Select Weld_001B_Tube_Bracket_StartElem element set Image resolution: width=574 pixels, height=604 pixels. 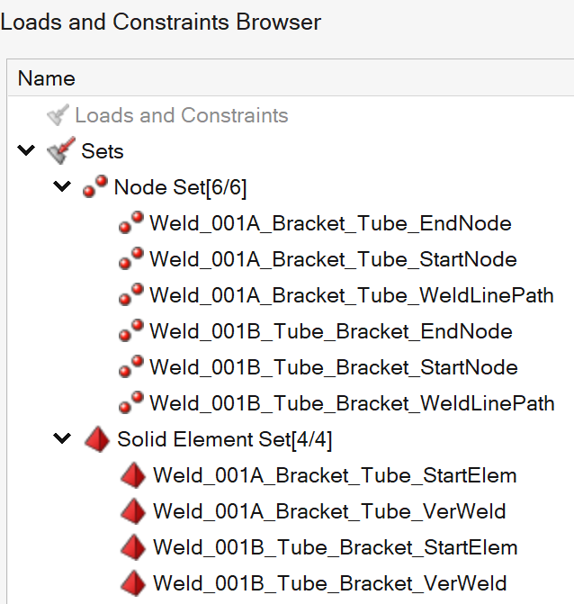(335, 547)
